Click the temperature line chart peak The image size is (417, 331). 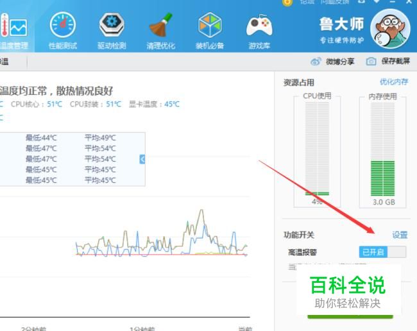click(201, 210)
